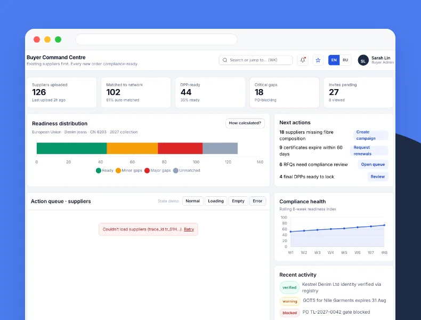The height and width of the screenshot is (320, 421).
Task: Click the How calculated? button
Action: click(245, 123)
